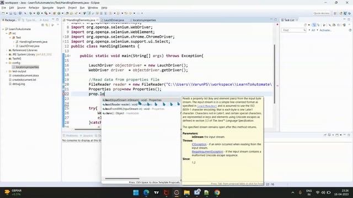Open the Refactor menu
The height and width of the screenshot is (198, 353).
tap(34, 8)
